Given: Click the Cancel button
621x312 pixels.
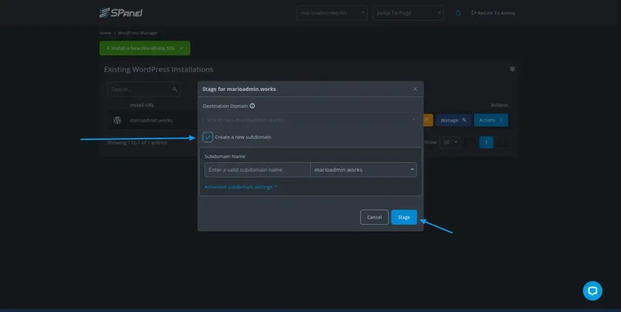Looking at the screenshot, I should [x=374, y=217].
